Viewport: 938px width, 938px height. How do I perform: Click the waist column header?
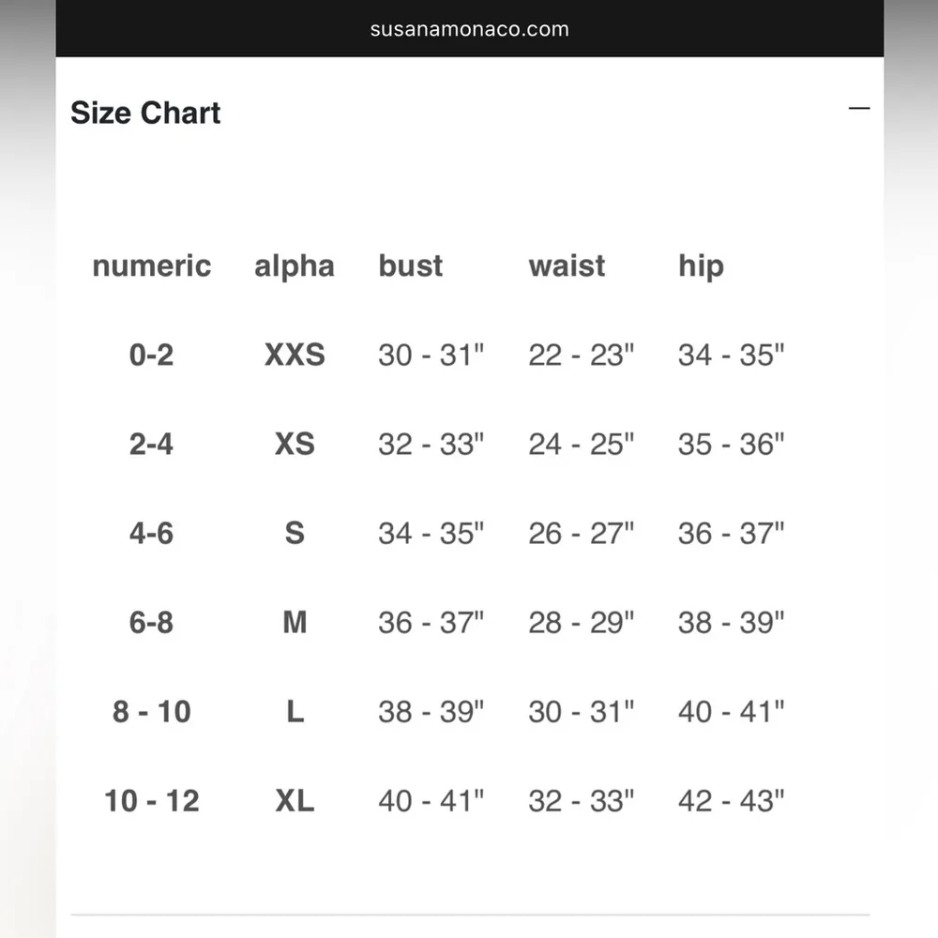pos(567,265)
